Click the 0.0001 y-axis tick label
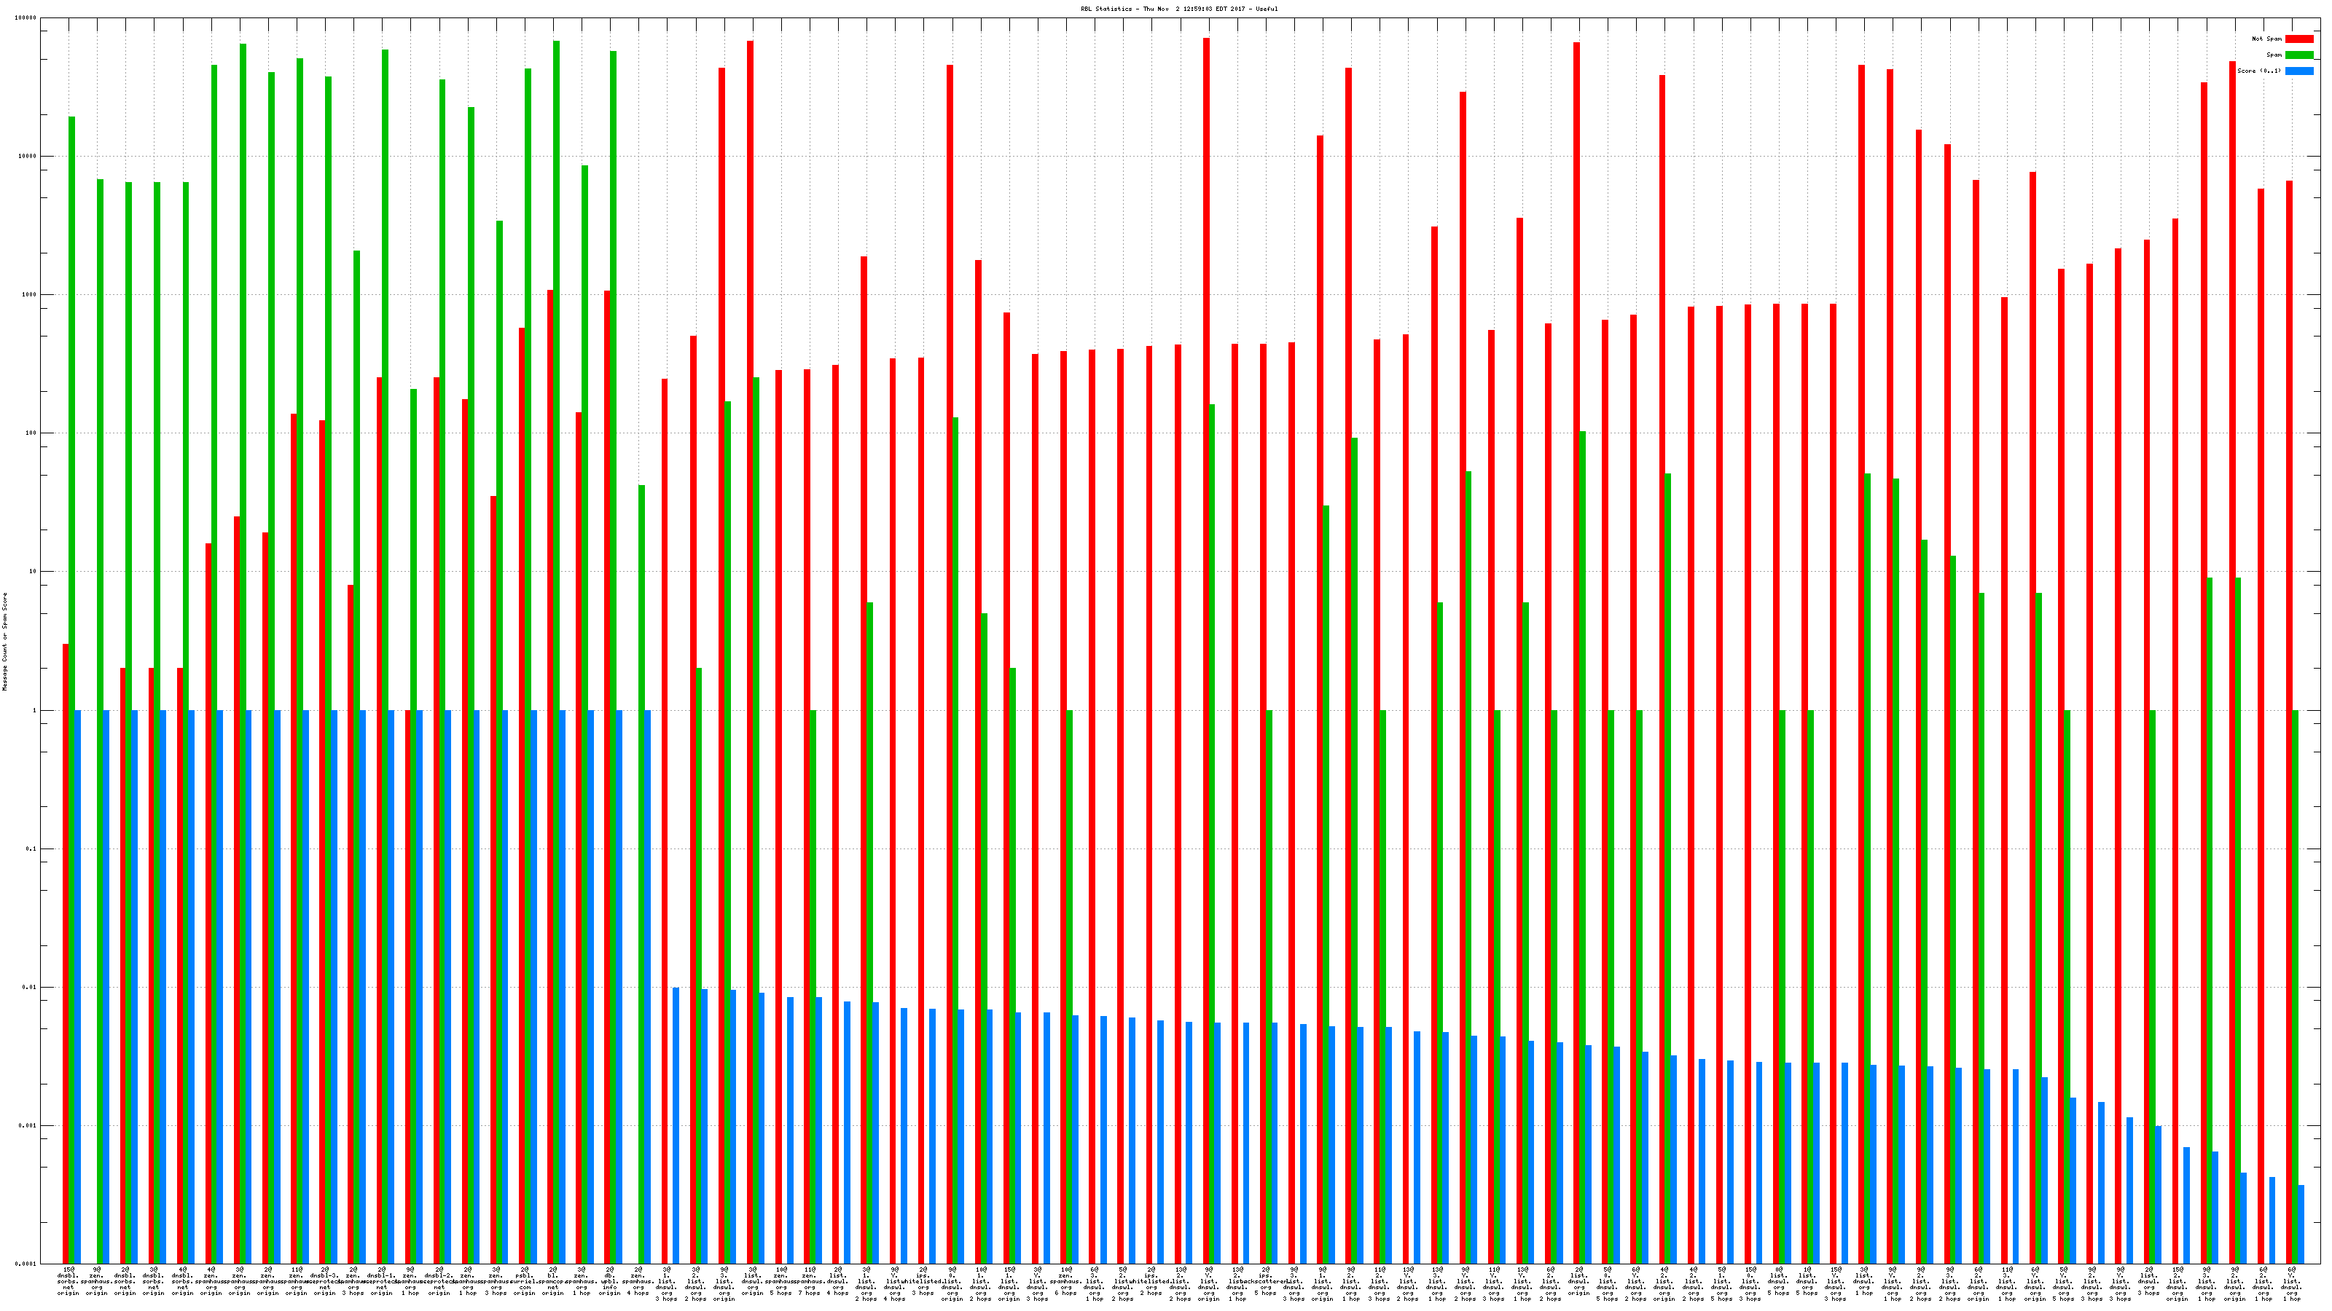This screenshot has height=1311, width=2332. [x=26, y=1264]
